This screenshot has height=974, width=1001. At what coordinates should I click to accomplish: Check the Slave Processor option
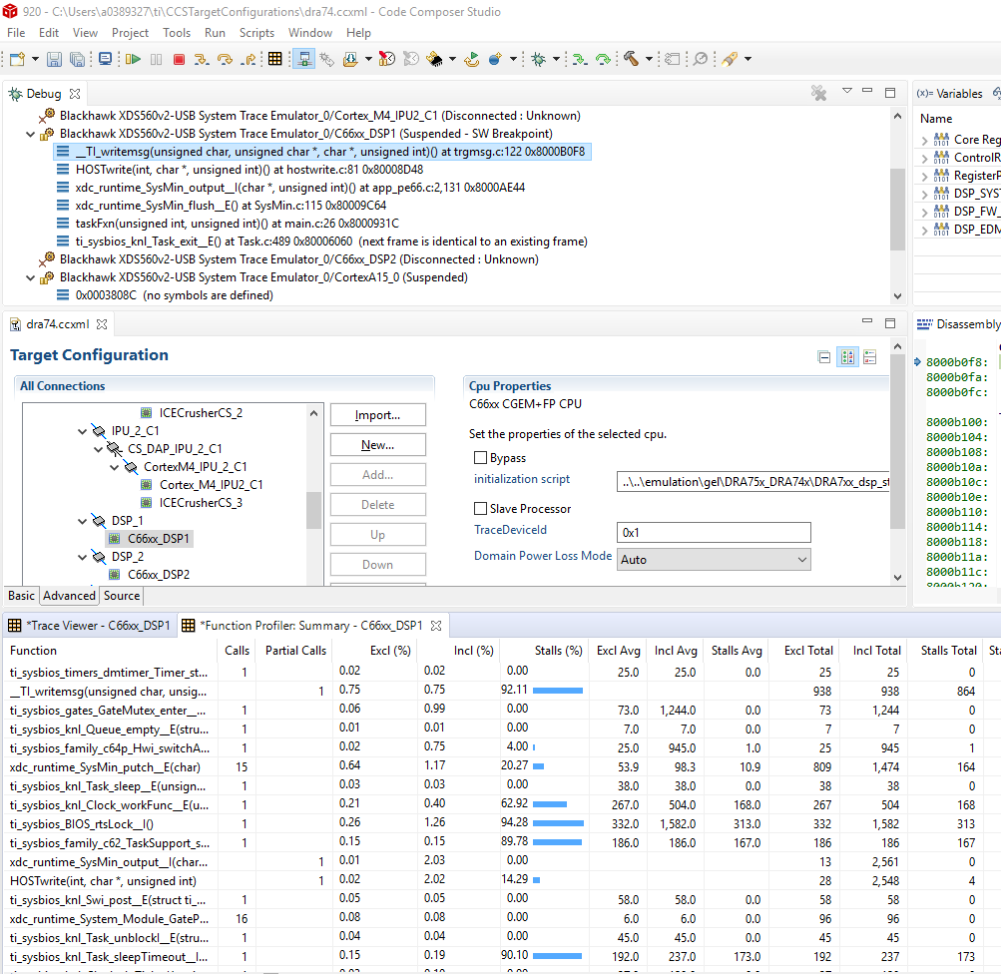480,509
